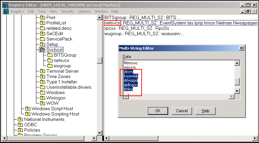Screen dimensions: 259x143
Task: Click Data box scroll up arrow
Action: point(237,63)
